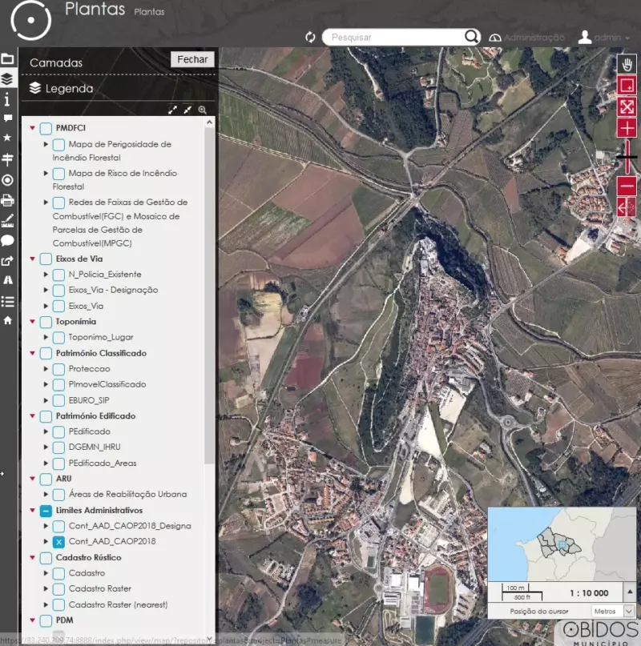Zoom to full map extent

(x=627, y=106)
